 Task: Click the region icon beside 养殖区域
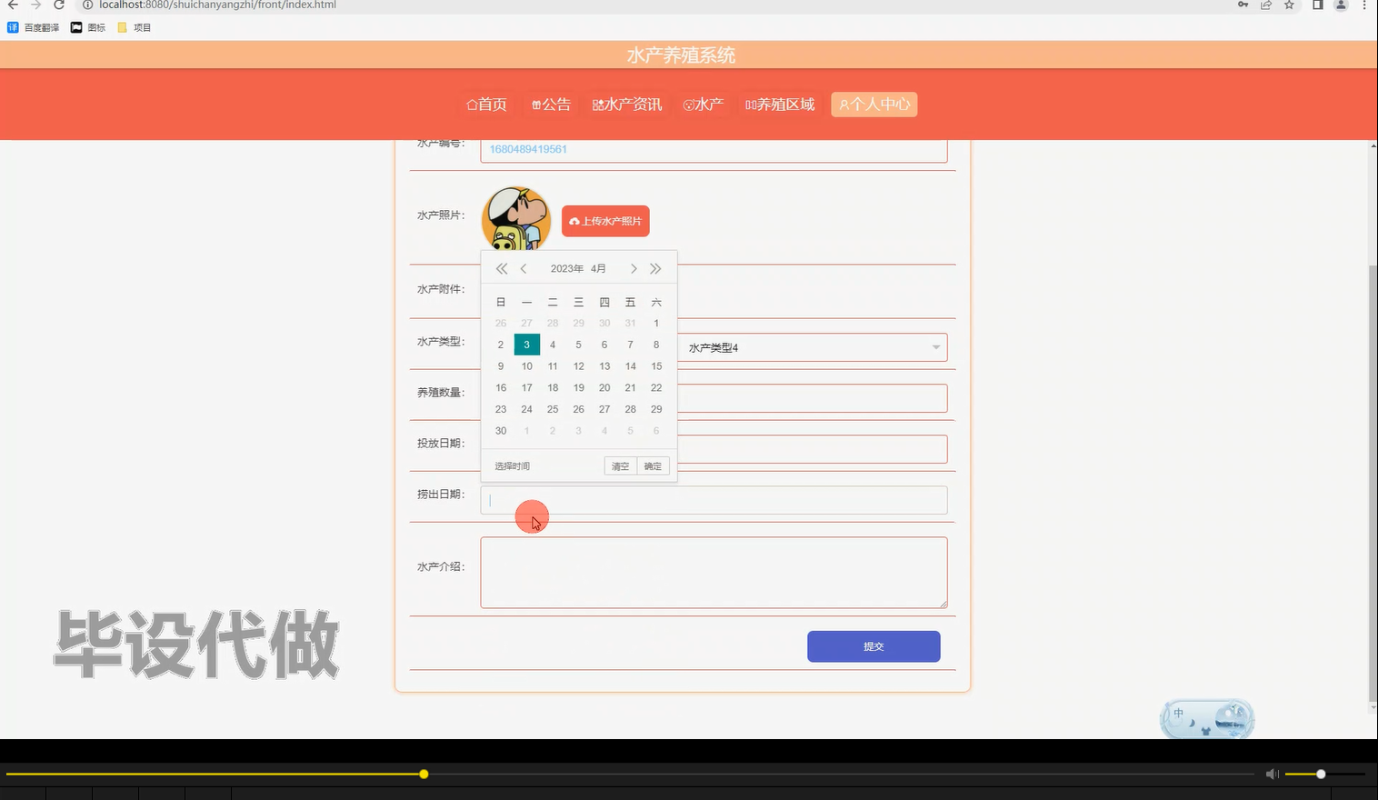click(x=749, y=104)
